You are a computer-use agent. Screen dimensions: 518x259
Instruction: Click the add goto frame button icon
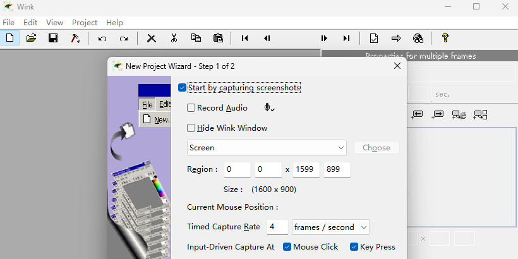click(x=480, y=114)
